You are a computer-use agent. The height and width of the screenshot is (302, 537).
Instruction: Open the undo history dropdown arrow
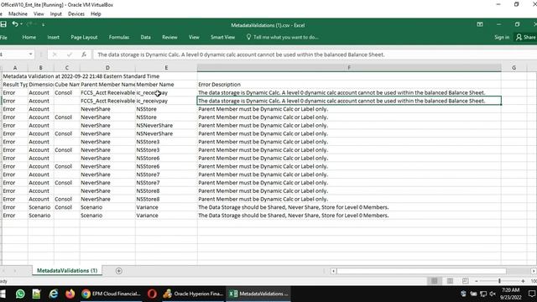(x=21, y=24)
